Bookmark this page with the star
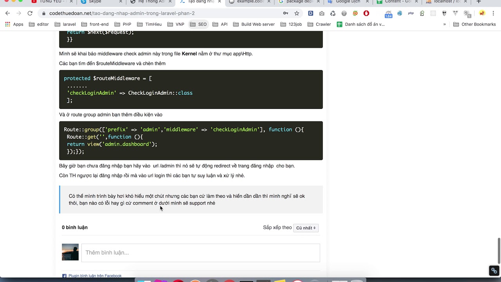This screenshot has height=282, width=501. point(297,13)
